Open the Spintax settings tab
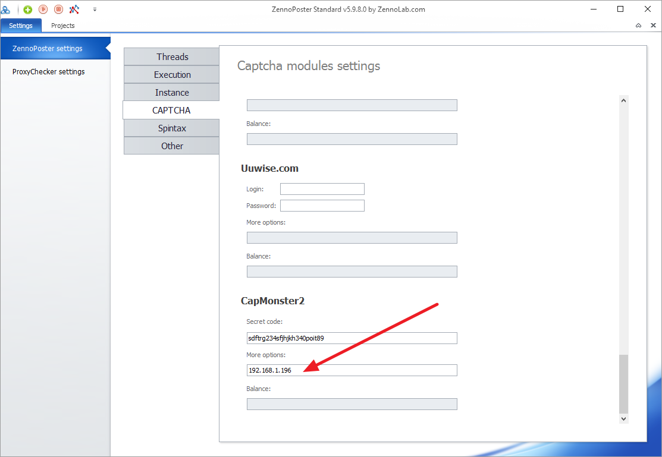 point(172,128)
